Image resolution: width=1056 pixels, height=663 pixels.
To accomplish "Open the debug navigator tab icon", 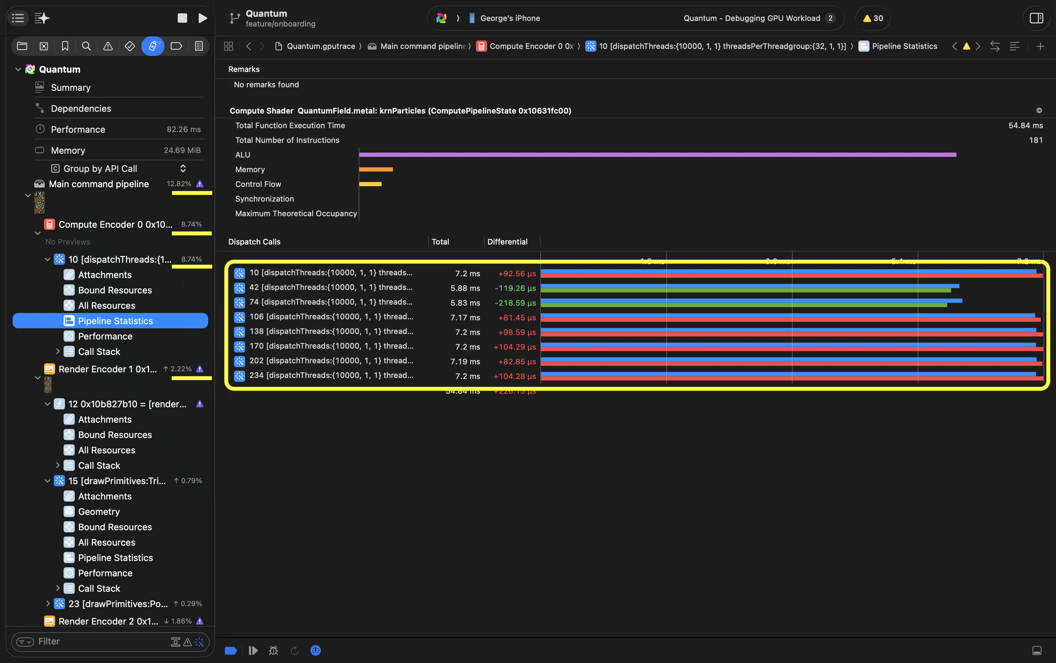I will click(153, 46).
